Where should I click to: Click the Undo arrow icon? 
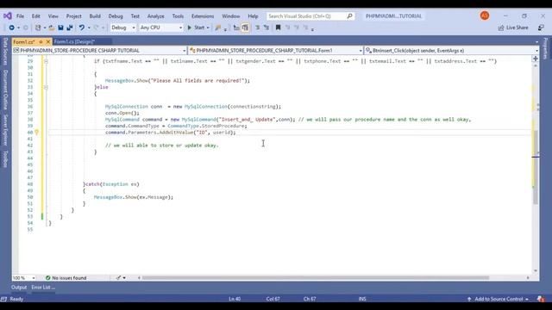[x=82, y=28]
